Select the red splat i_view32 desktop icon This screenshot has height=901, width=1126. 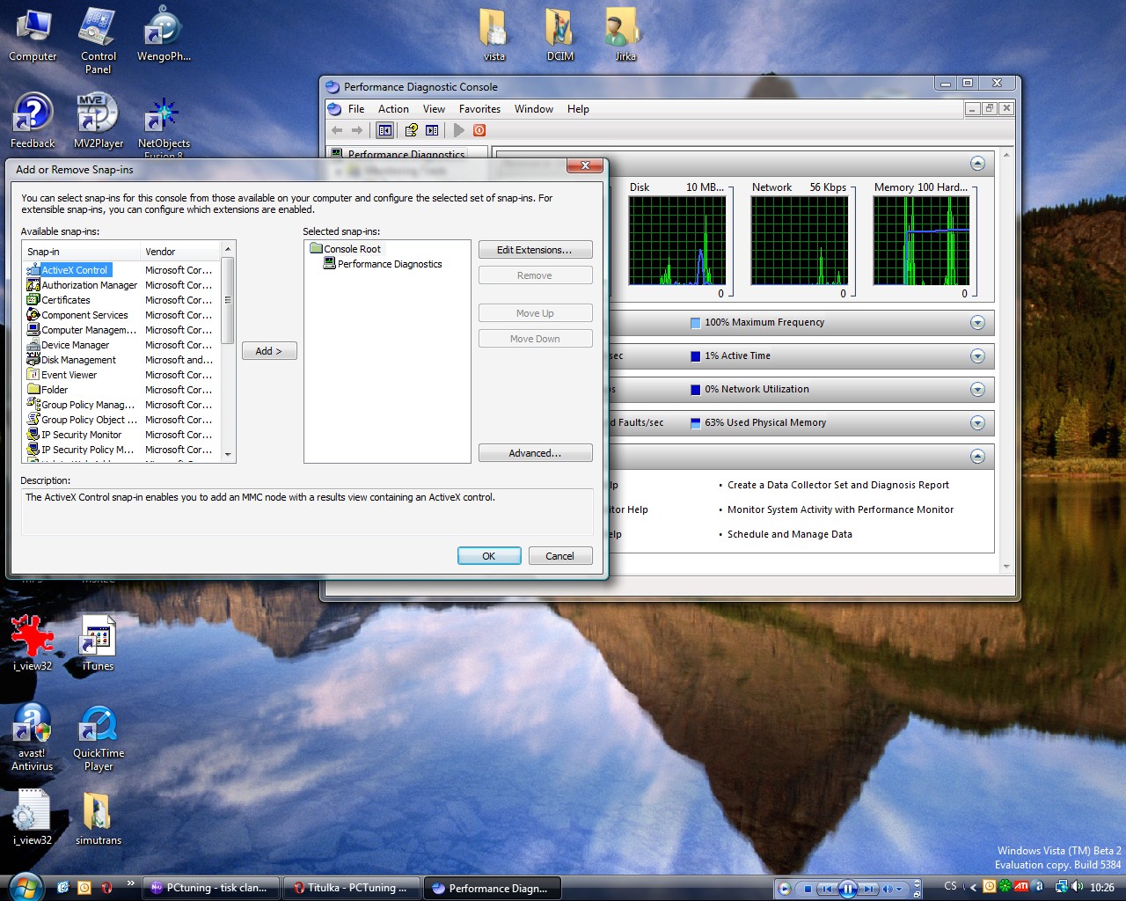tap(33, 642)
